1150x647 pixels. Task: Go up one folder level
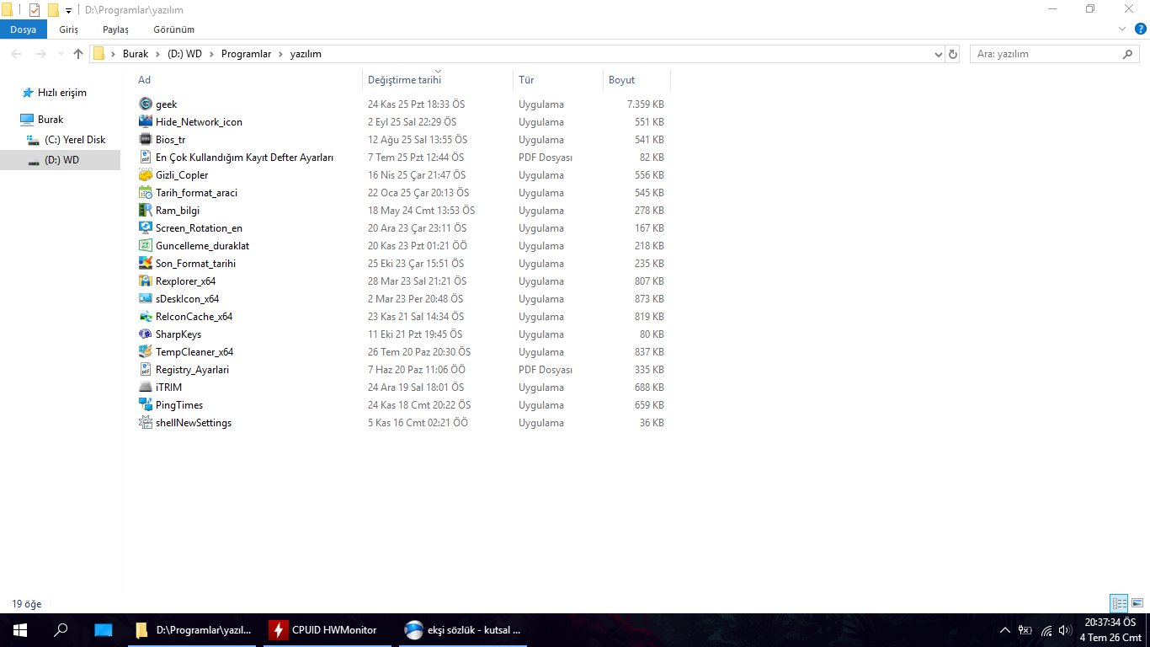pyautogui.click(x=78, y=54)
